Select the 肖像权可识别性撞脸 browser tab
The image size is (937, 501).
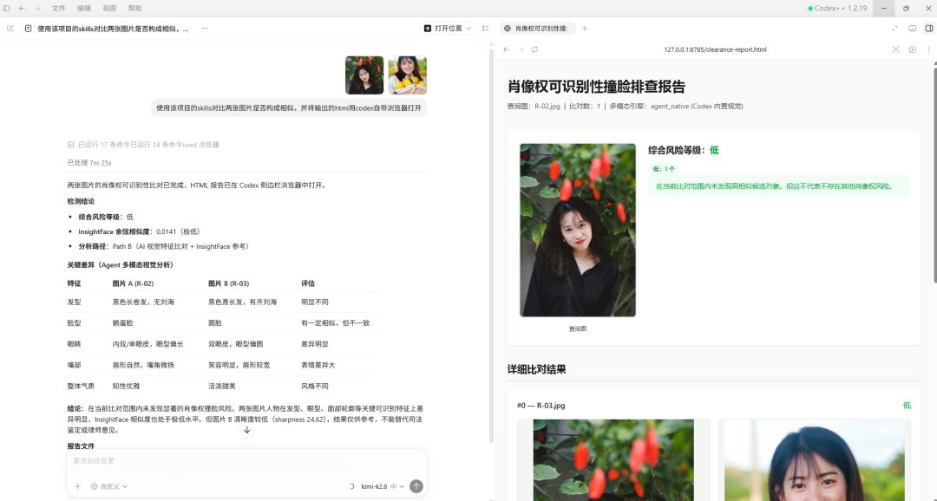(537, 28)
